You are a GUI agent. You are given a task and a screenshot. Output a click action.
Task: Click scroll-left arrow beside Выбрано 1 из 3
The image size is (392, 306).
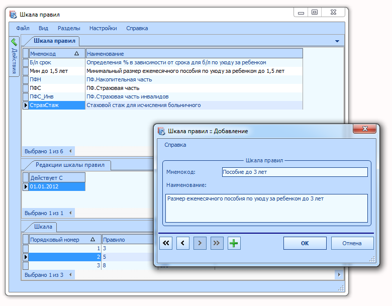pyautogui.click(x=70, y=275)
